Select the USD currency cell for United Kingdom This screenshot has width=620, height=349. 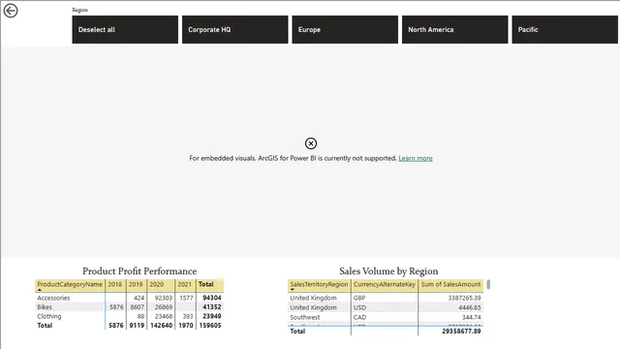(359, 307)
